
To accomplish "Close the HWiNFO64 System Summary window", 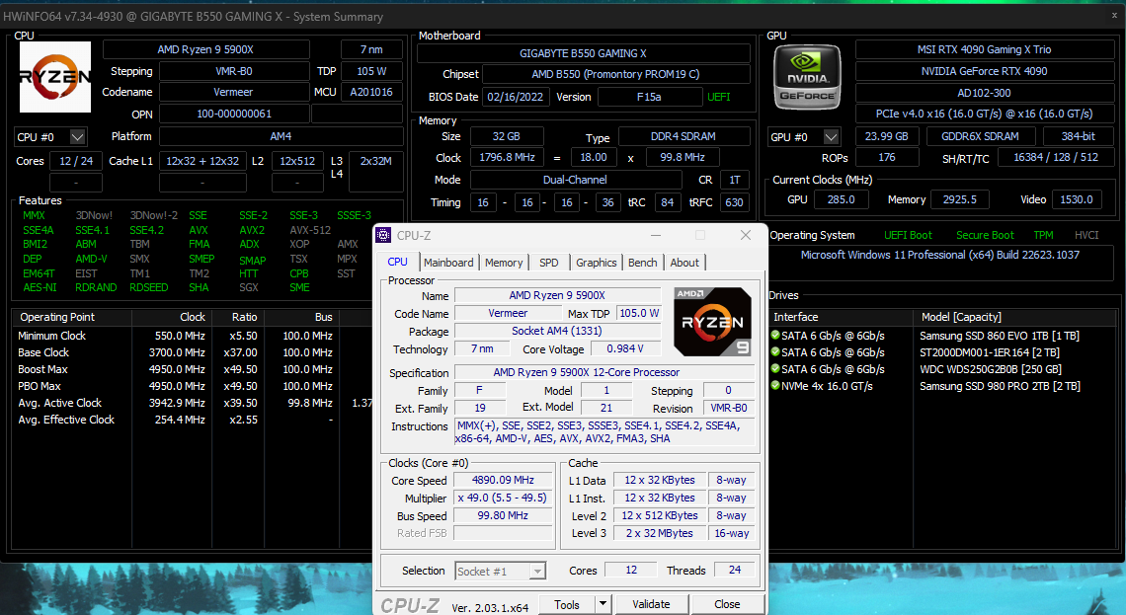I will click(1113, 17).
